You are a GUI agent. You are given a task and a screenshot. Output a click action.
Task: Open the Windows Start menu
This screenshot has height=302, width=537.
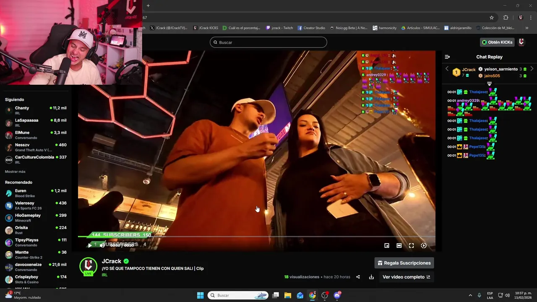200,295
